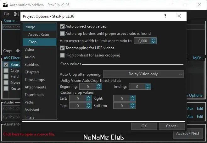The image size is (207, 143).
Task: Click the first audio track Edit link
Action: coord(200,109)
